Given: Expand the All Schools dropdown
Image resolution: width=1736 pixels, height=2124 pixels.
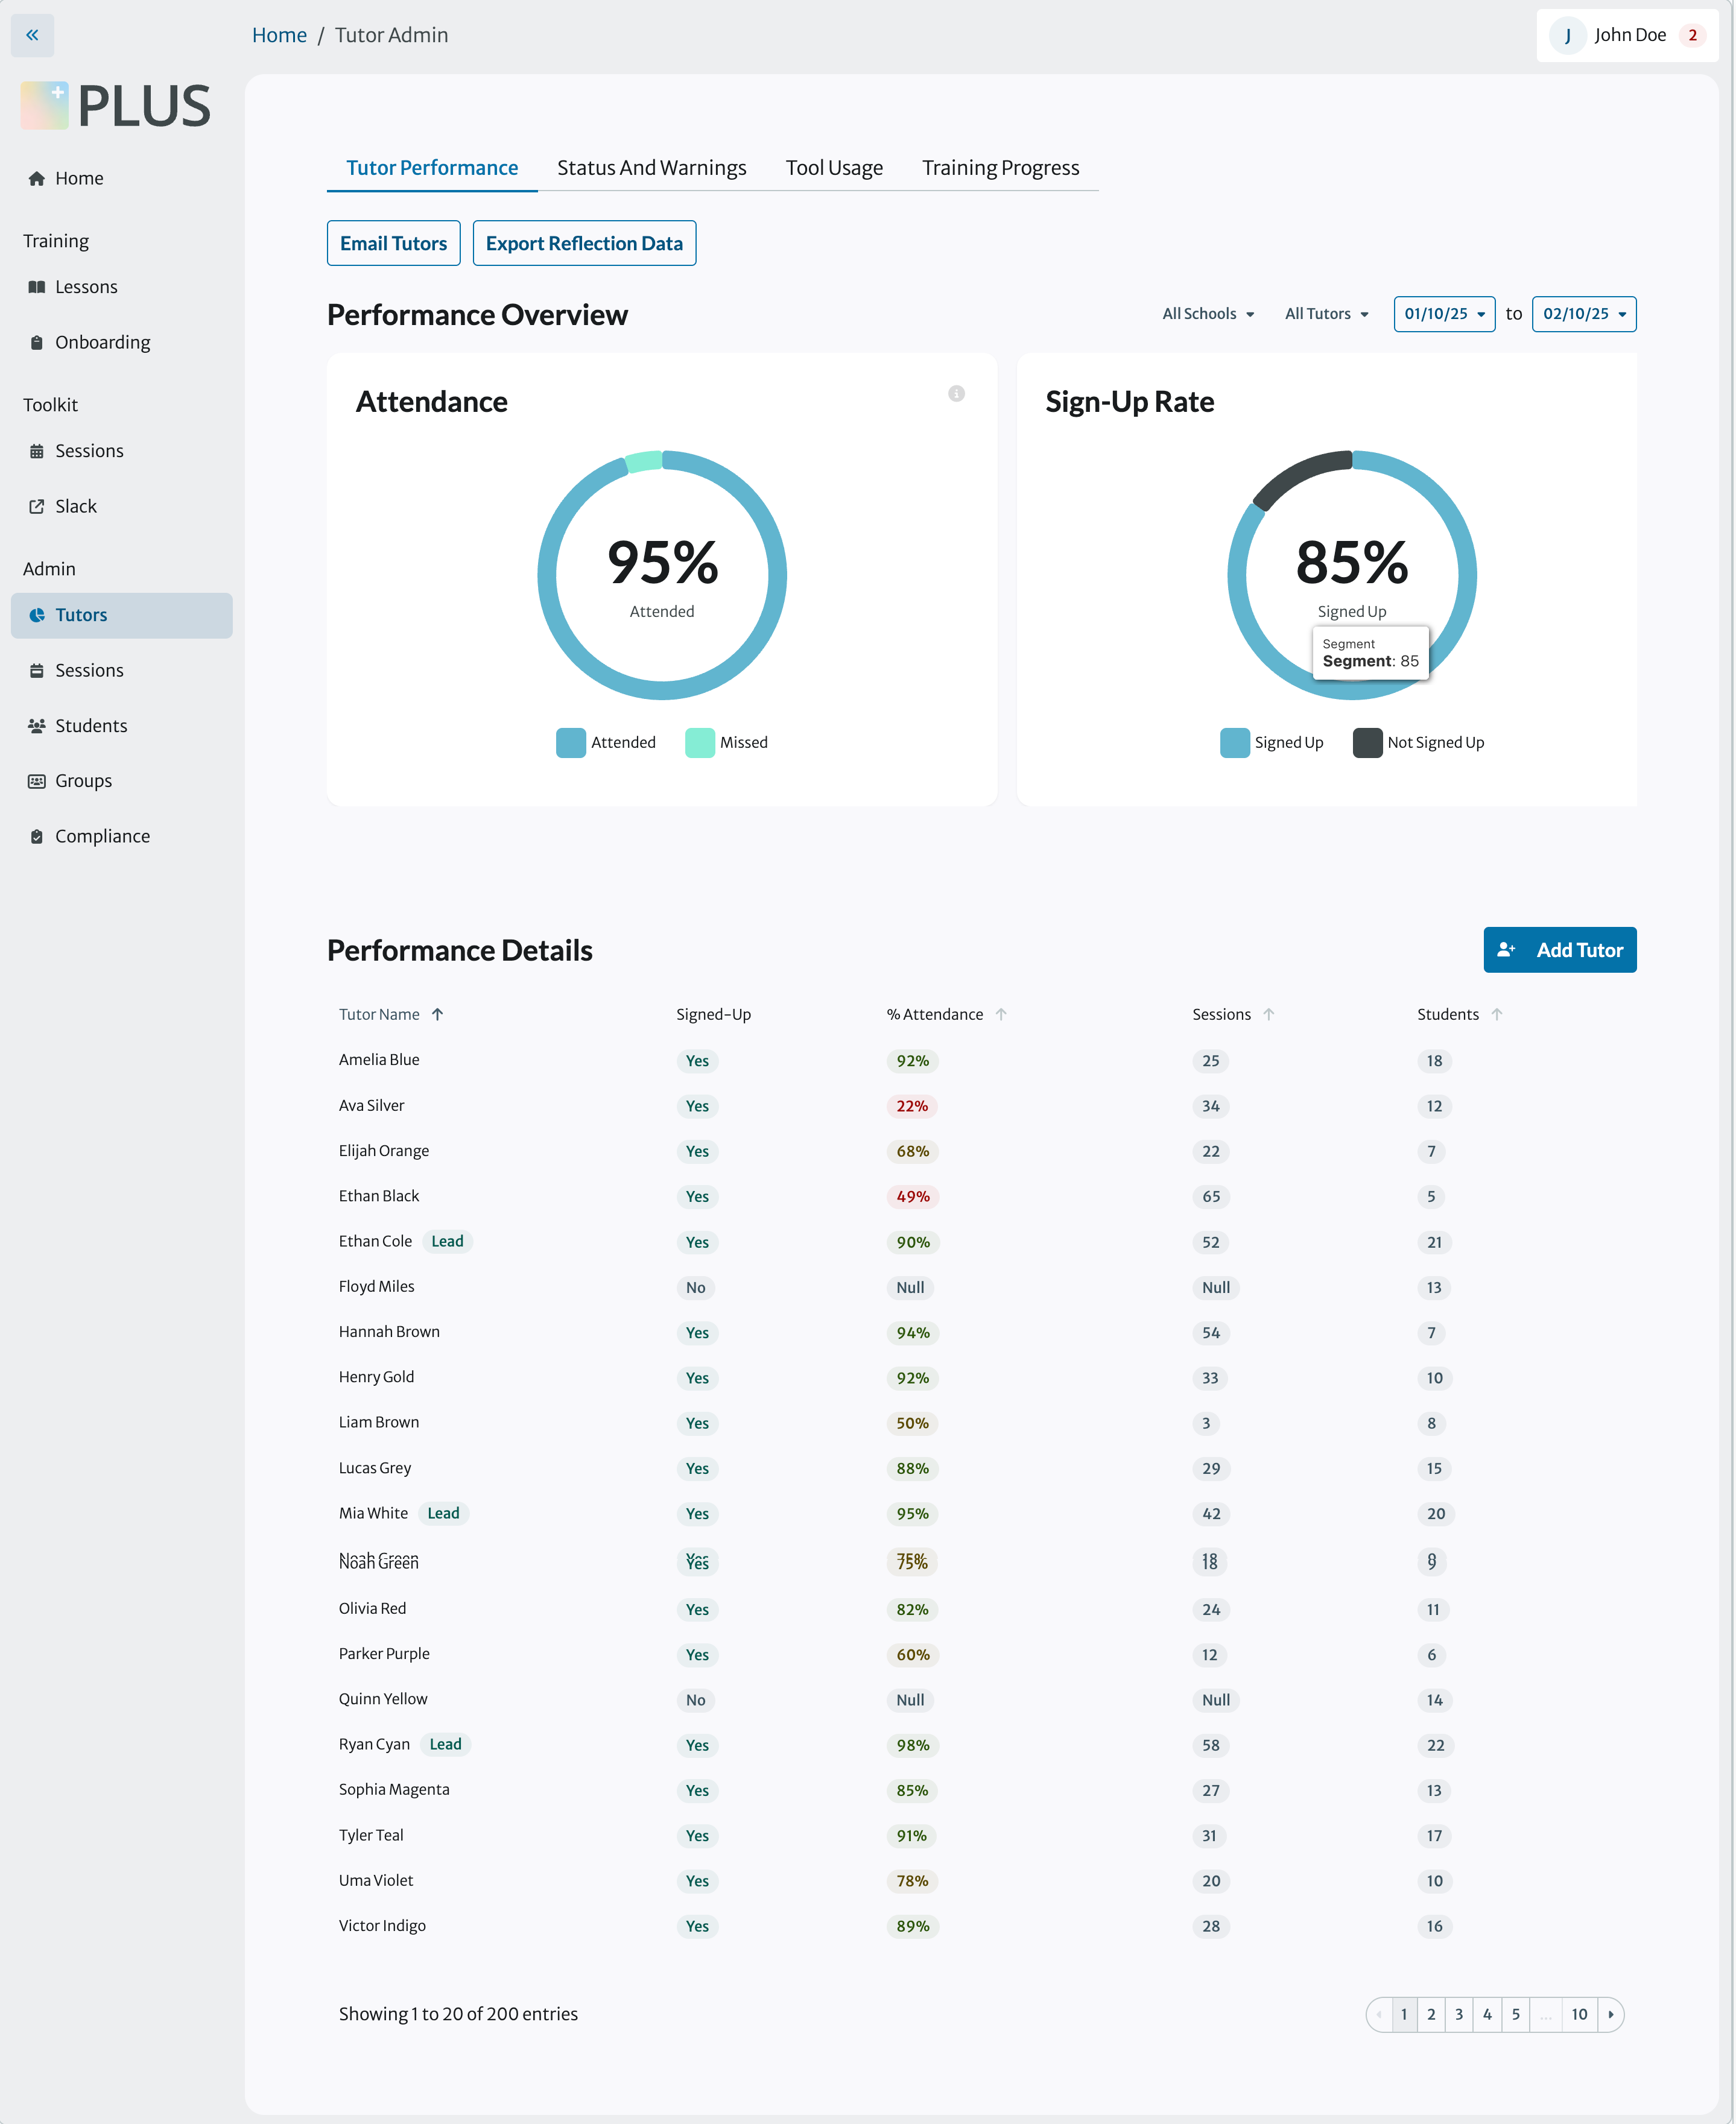Looking at the screenshot, I should [1208, 314].
